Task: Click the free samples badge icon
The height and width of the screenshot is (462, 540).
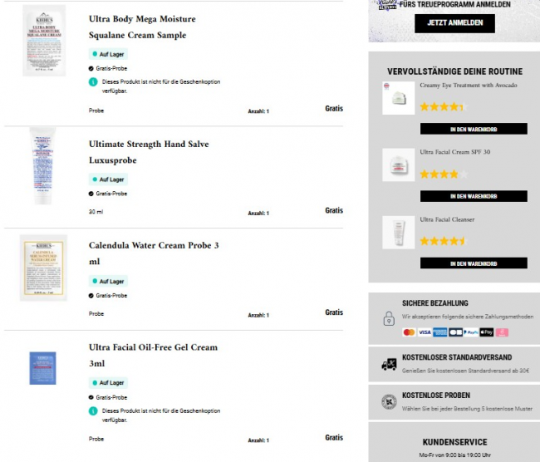Action: tap(389, 402)
